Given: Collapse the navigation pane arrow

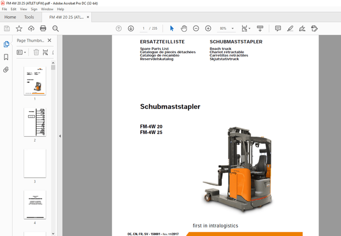Looking at the screenshot, I should [x=60, y=136].
